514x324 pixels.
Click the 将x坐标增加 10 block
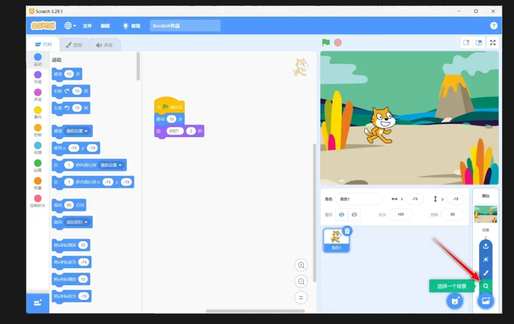click(x=71, y=245)
